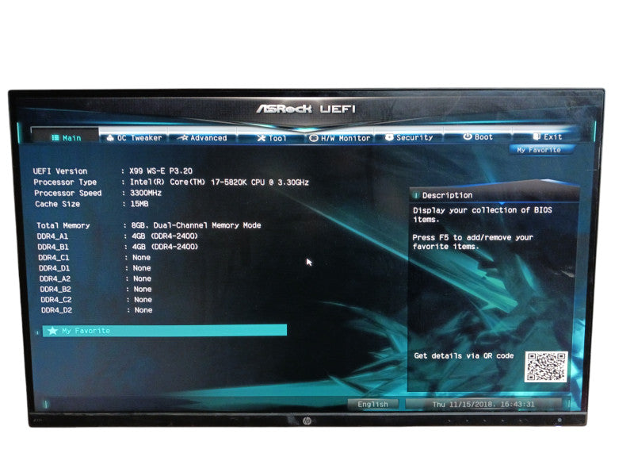The height and width of the screenshot is (476, 634).
Task: Click the date and time display
Action: (483, 404)
